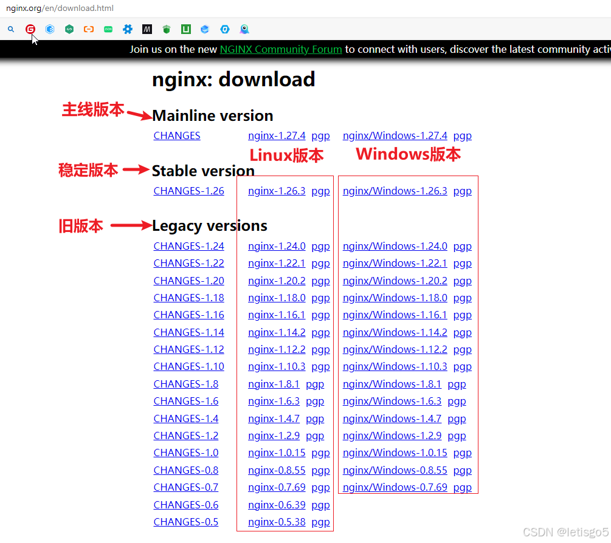This screenshot has height=543, width=611.
Task: Download nginx-1.27.4 mainline source
Action: click(x=277, y=136)
